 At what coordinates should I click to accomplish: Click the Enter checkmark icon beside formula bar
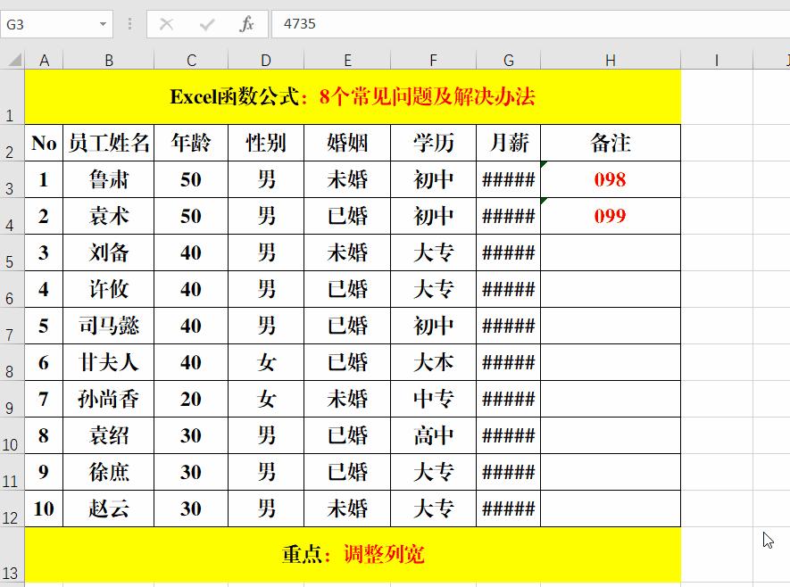(x=205, y=24)
